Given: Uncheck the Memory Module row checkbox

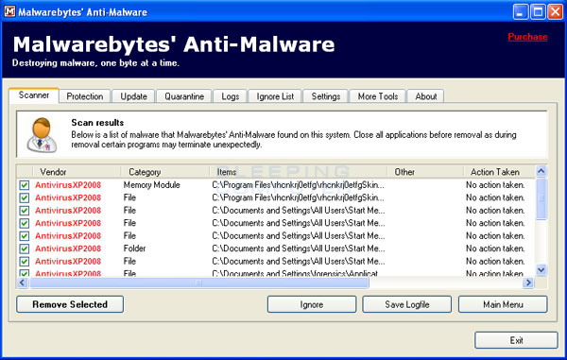Looking at the screenshot, I should click(25, 185).
